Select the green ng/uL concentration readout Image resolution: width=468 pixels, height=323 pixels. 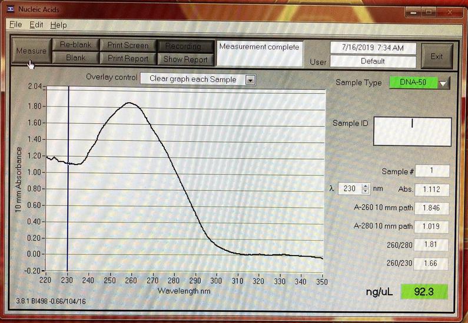(x=423, y=291)
